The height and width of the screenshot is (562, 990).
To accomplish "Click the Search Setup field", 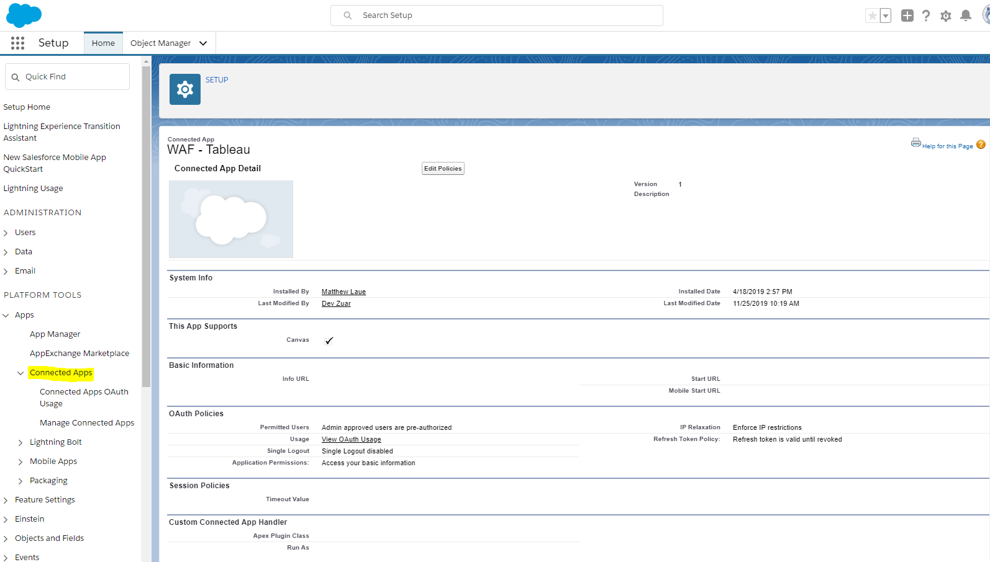I will [497, 16].
